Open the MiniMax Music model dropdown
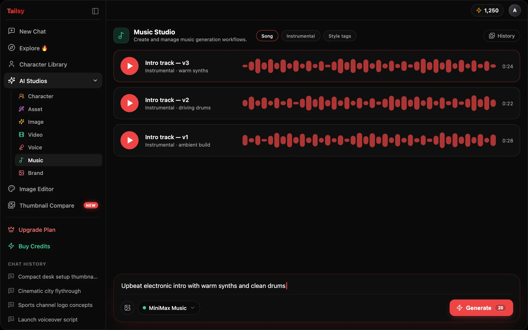Viewport: 528px width, 330px height. 169,308
